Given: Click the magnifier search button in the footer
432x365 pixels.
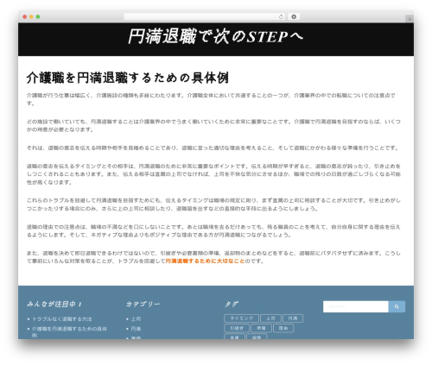Looking at the screenshot, I should [397, 306].
